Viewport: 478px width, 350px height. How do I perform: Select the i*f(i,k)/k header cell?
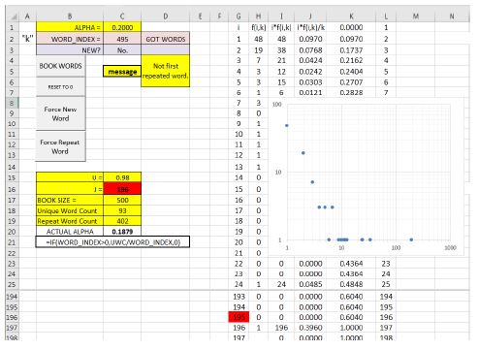pyautogui.click(x=310, y=27)
